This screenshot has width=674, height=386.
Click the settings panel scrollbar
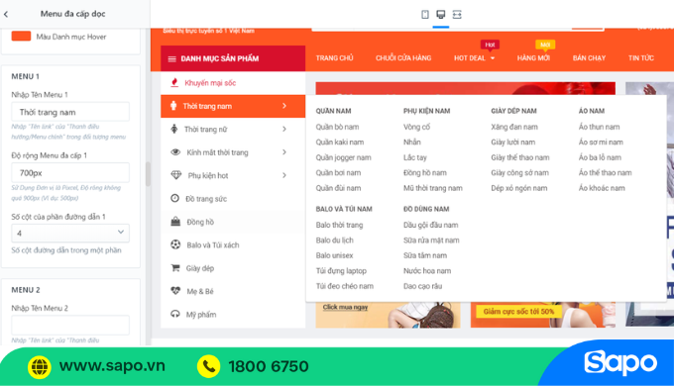point(148,174)
